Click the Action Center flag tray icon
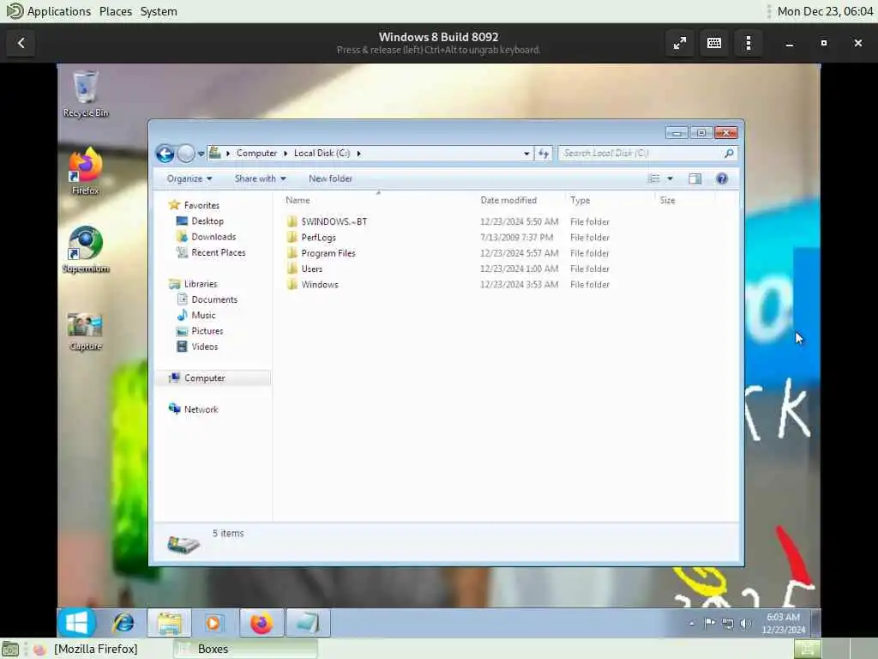The height and width of the screenshot is (659, 878). pos(709,623)
